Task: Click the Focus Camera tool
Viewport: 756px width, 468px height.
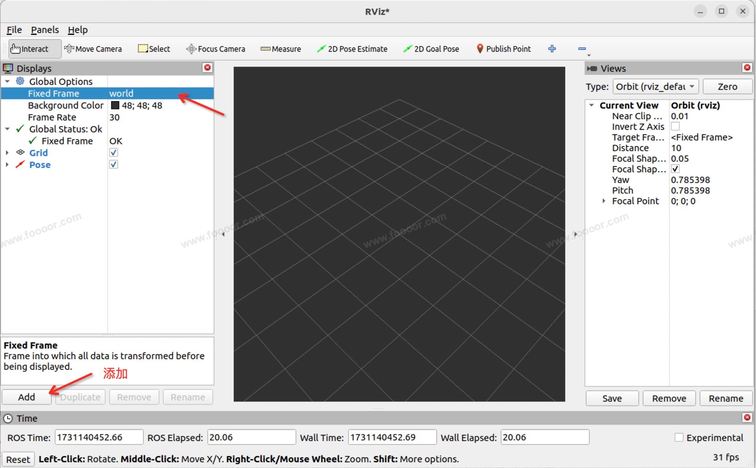Action: point(216,49)
